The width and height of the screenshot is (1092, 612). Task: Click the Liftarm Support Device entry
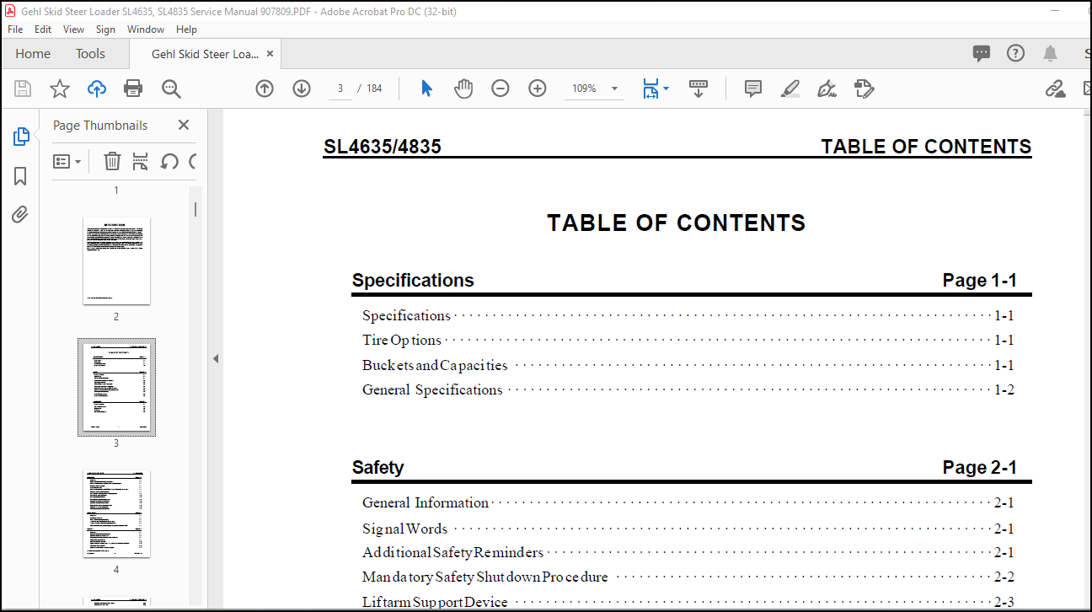[x=435, y=602]
